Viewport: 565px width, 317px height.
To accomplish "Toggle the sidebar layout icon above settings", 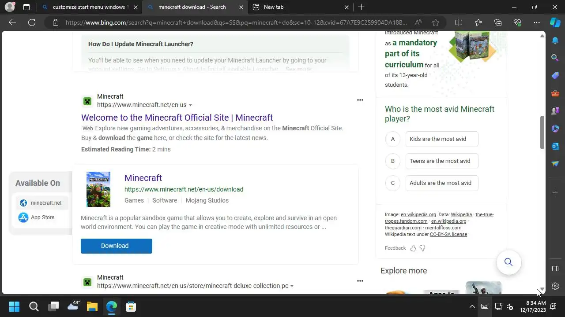I will (x=555, y=269).
